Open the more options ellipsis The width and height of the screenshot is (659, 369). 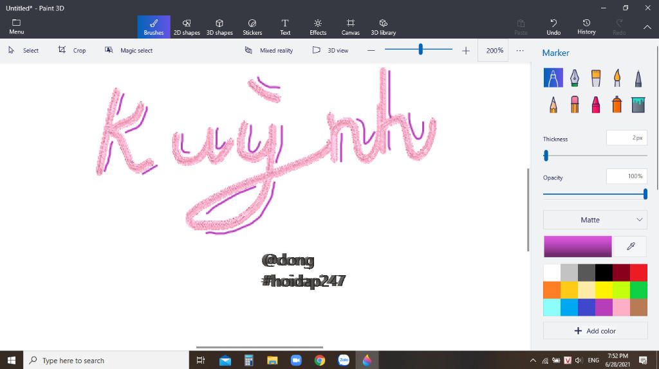[x=520, y=50]
